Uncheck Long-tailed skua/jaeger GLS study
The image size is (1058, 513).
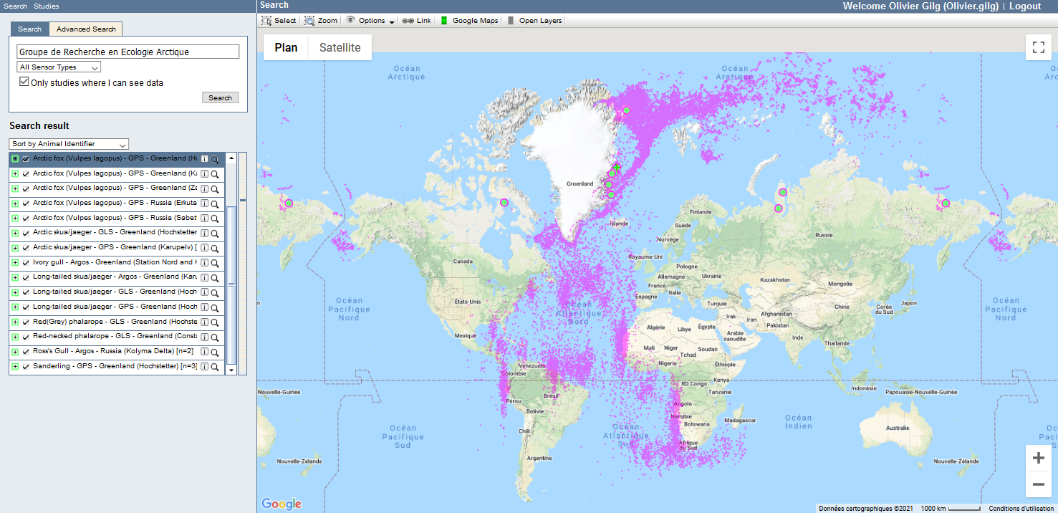(26, 292)
